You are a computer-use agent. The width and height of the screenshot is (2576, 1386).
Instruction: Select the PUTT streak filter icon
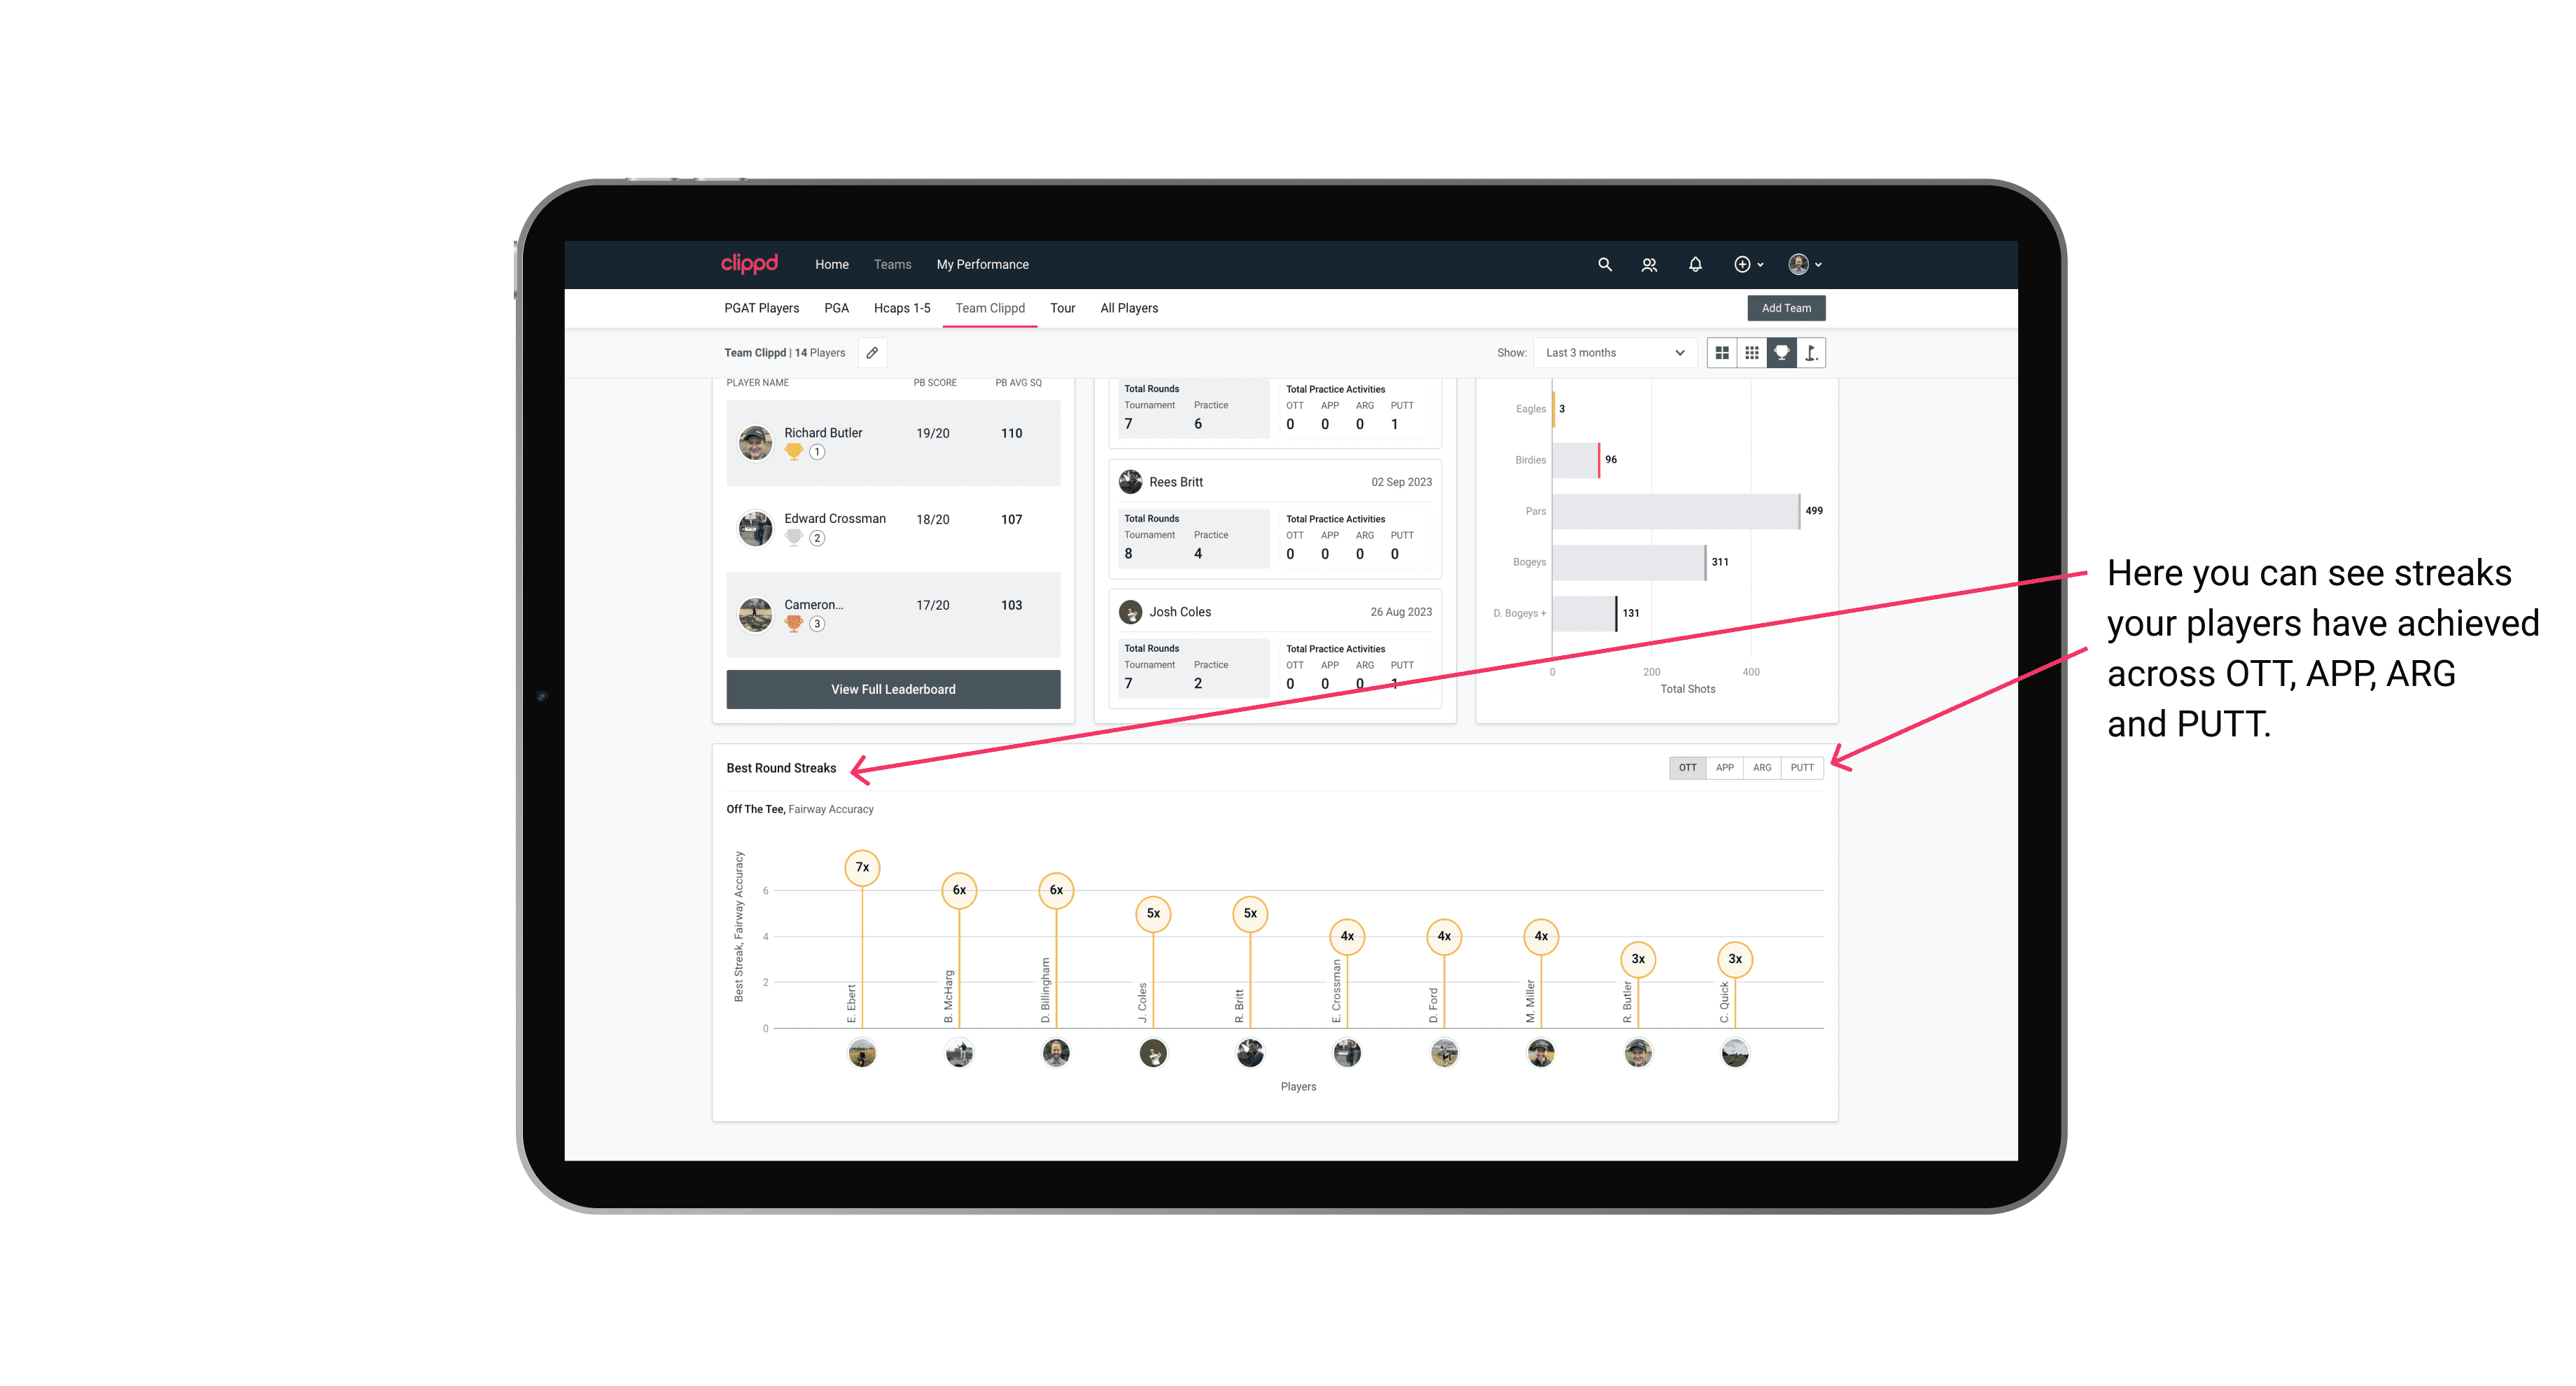click(x=1803, y=766)
